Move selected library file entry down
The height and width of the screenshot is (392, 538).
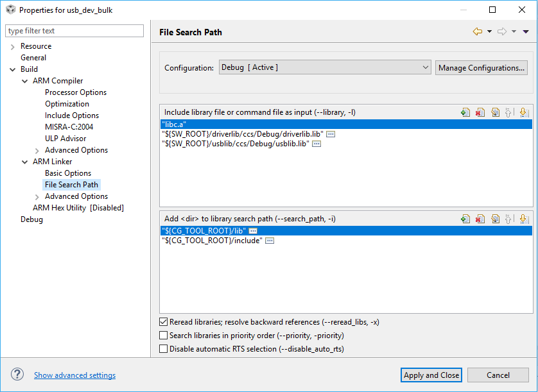(x=523, y=112)
